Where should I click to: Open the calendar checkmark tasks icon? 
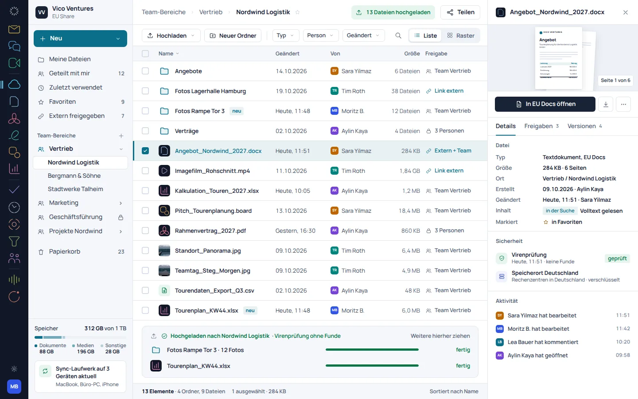pyautogui.click(x=14, y=190)
